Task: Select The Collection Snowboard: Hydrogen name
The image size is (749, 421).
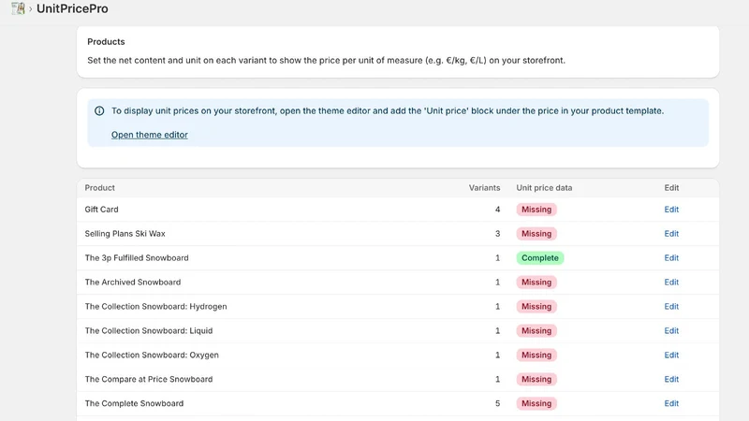Action: click(x=155, y=307)
